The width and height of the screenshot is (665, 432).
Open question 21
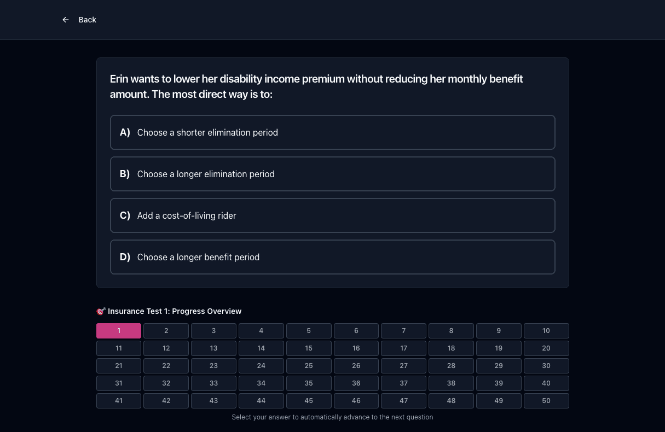click(x=119, y=366)
